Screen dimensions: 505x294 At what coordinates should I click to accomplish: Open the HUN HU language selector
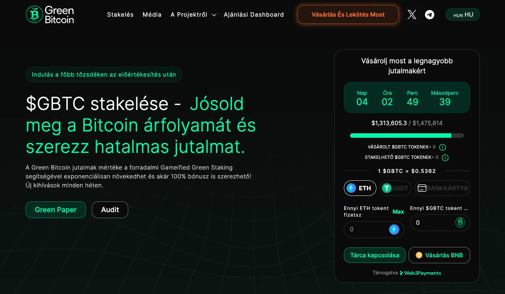pos(463,14)
